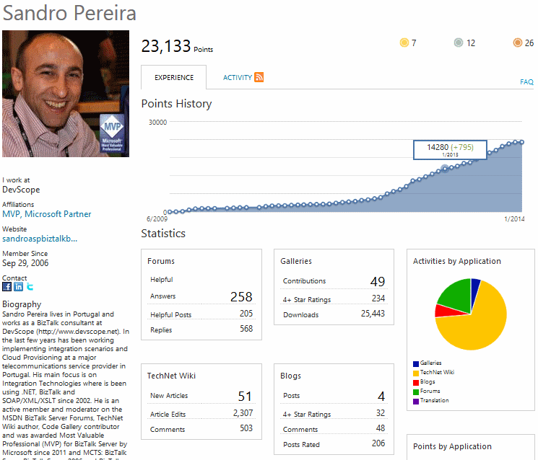Open the Twitter contact icon
This screenshot has height=460, width=538.
30,287
